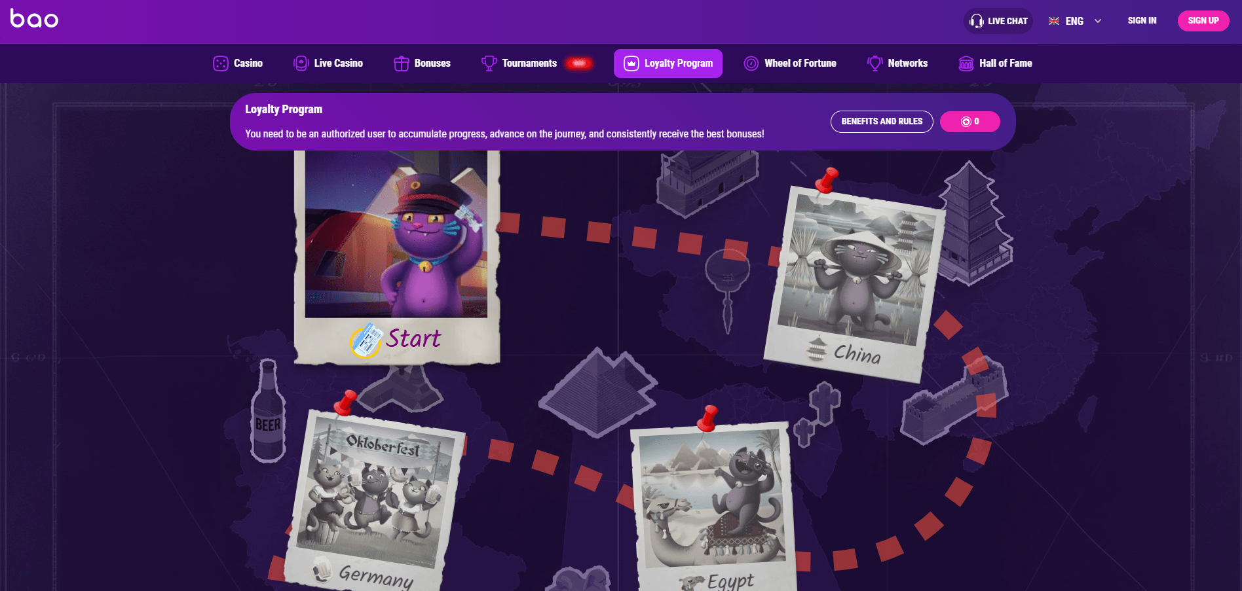Open the Loyalty Program tab
This screenshot has height=591, width=1242.
668,63
